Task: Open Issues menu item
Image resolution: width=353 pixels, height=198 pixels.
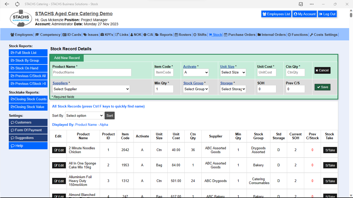Action: click(91, 35)
